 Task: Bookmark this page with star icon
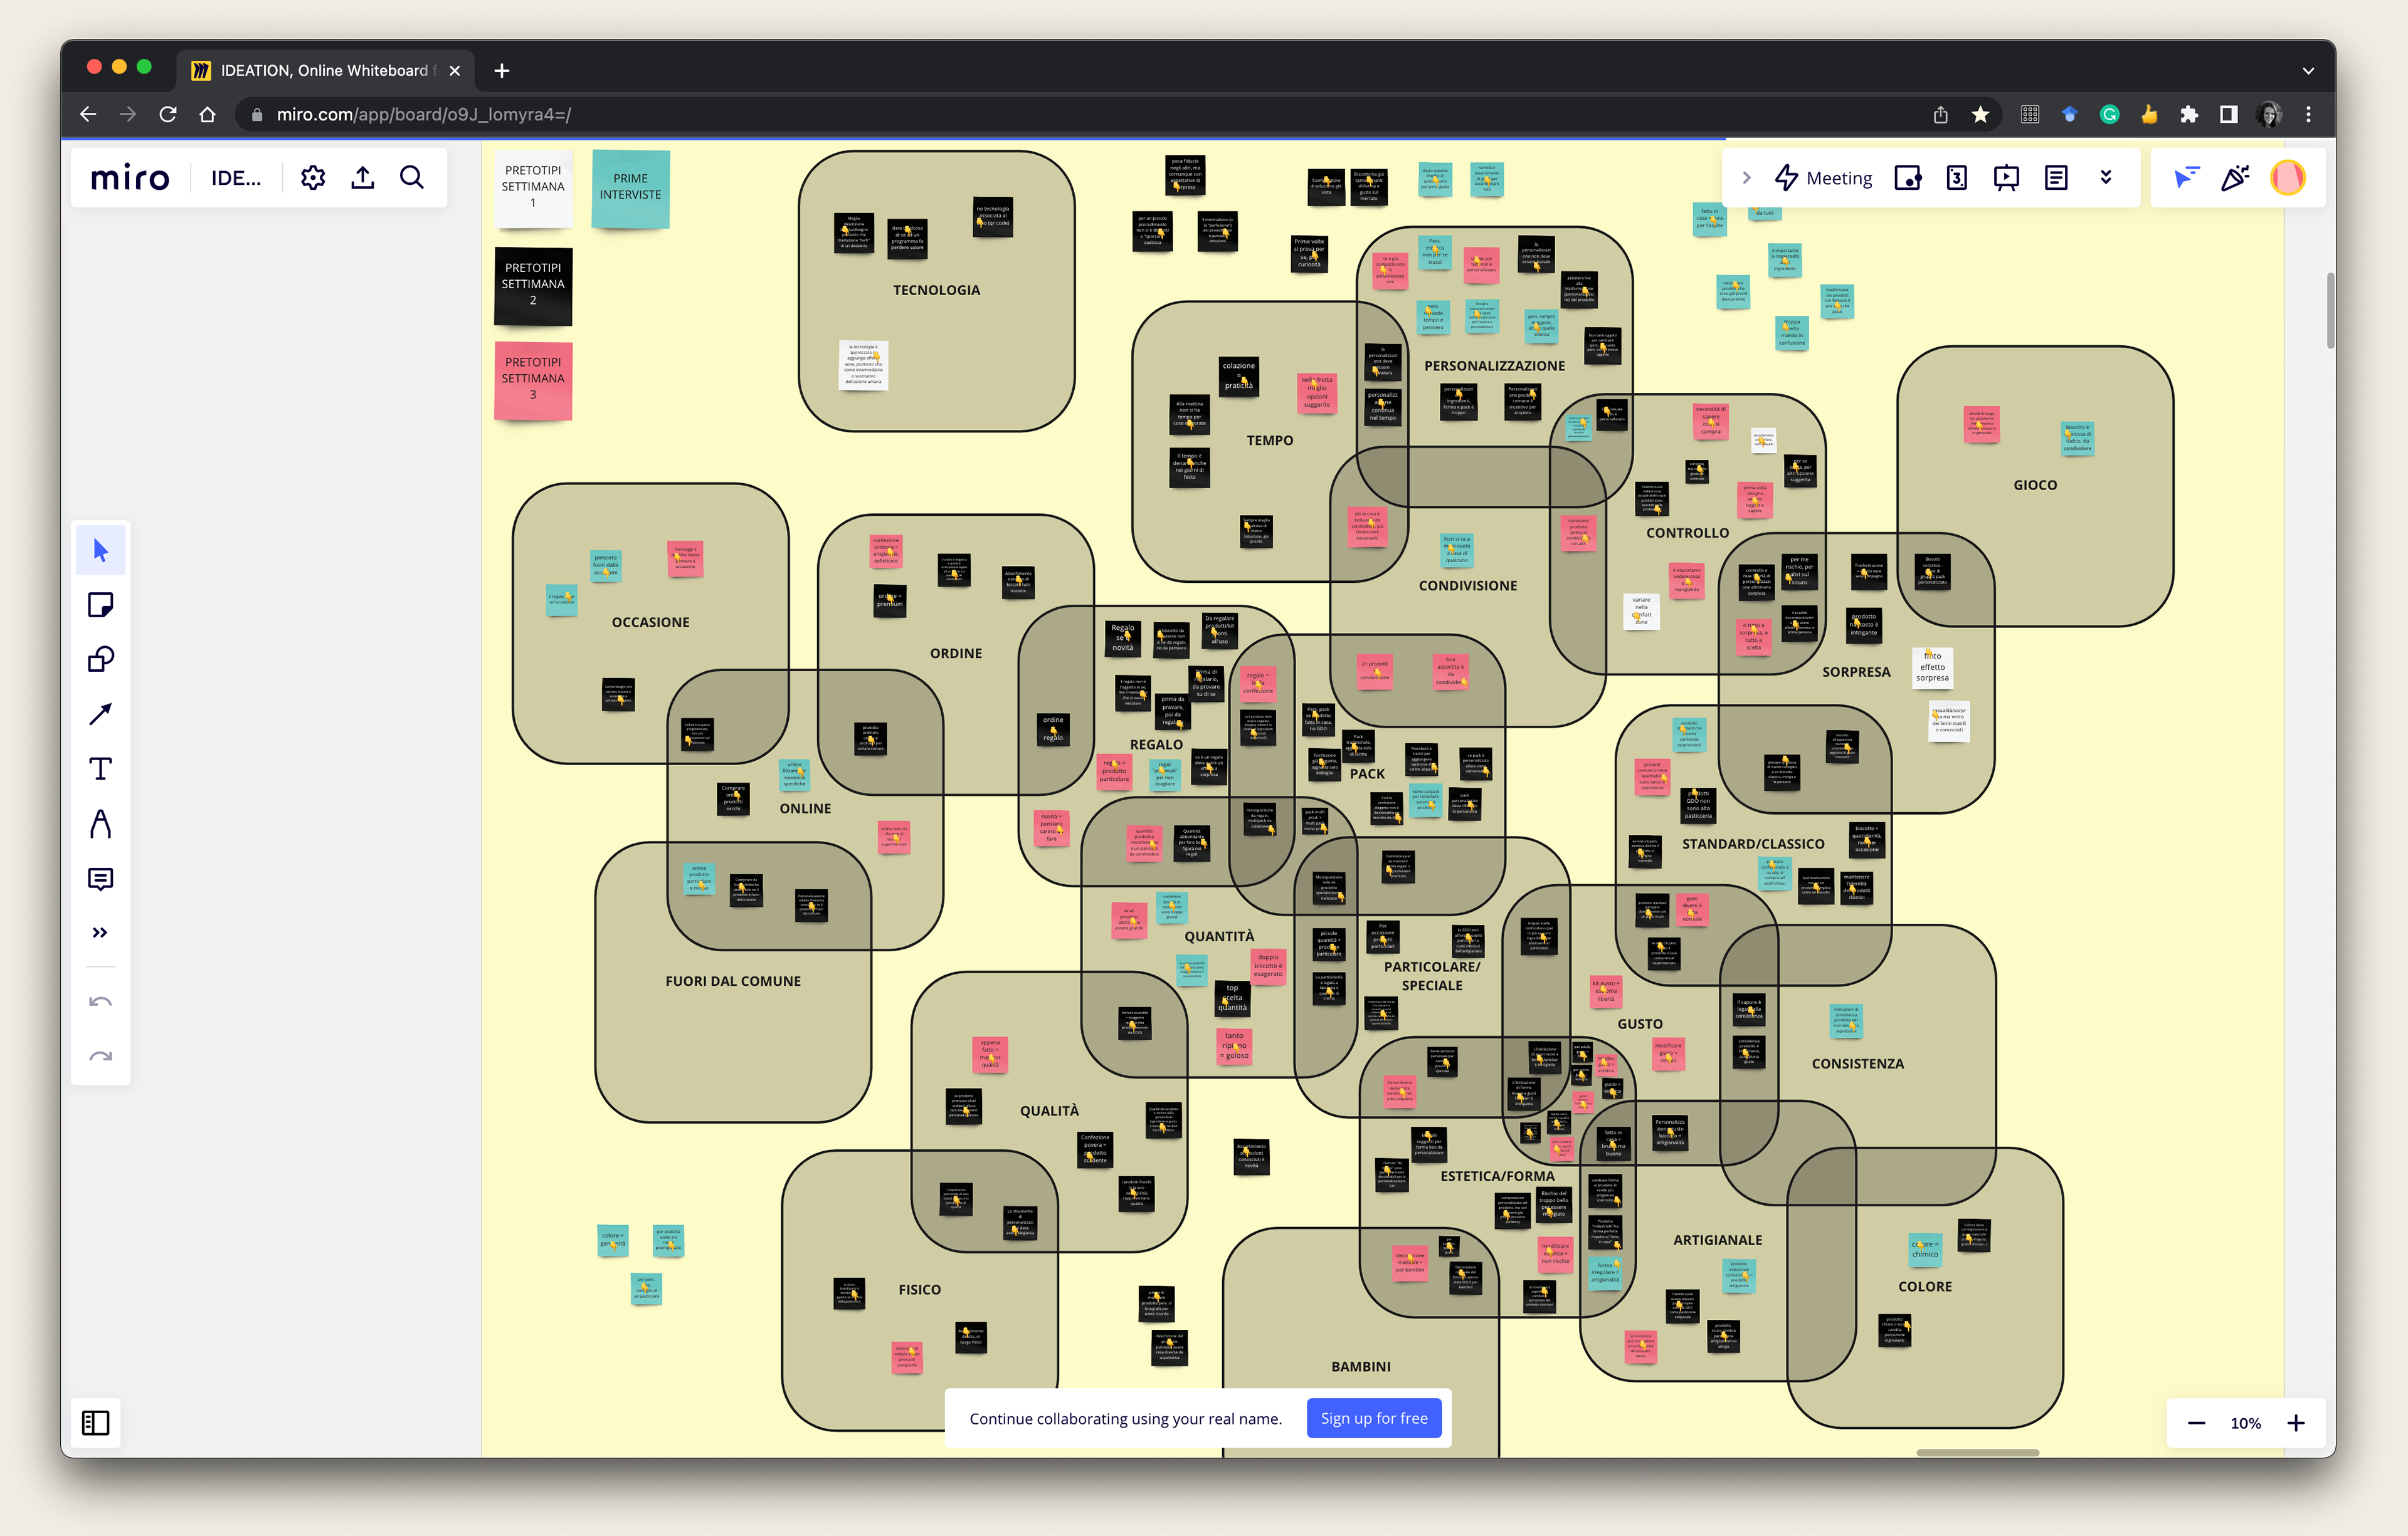pyautogui.click(x=1980, y=114)
